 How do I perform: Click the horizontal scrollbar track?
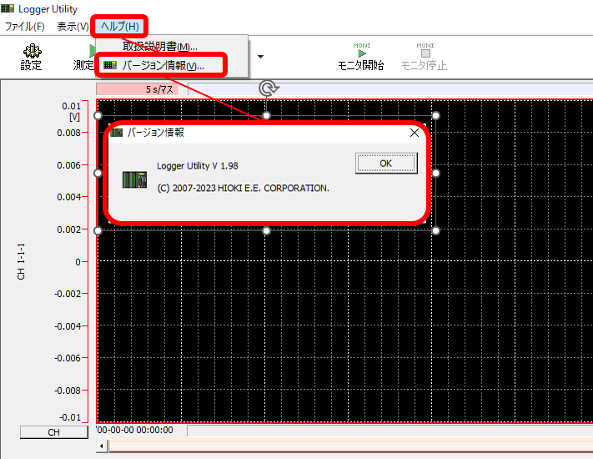point(351,446)
